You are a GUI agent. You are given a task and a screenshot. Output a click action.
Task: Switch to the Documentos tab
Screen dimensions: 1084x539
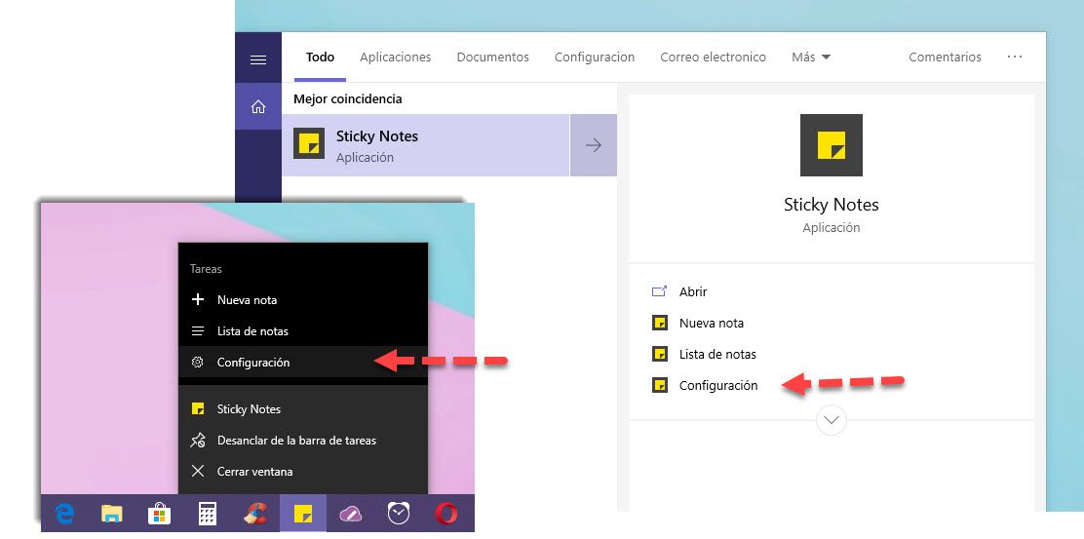[492, 58]
